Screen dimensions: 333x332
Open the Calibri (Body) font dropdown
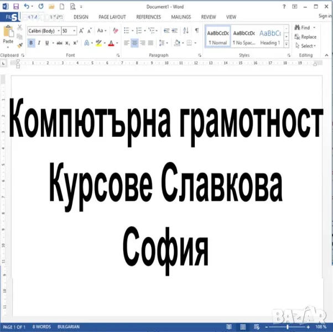click(x=44, y=31)
